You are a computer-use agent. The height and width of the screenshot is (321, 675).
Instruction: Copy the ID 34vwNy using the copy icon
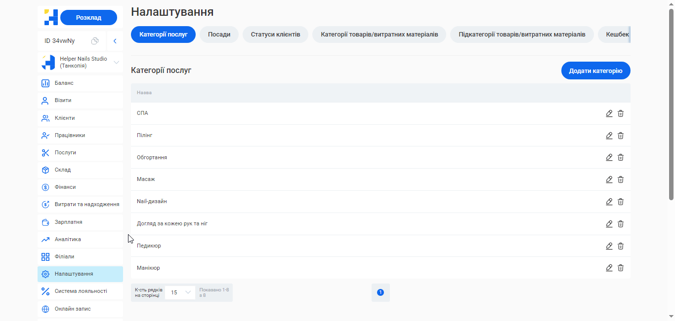pos(94,41)
